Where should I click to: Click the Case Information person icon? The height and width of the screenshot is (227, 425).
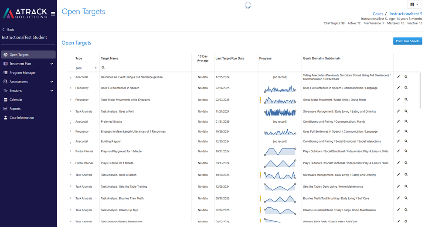pyautogui.click(x=5, y=117)
